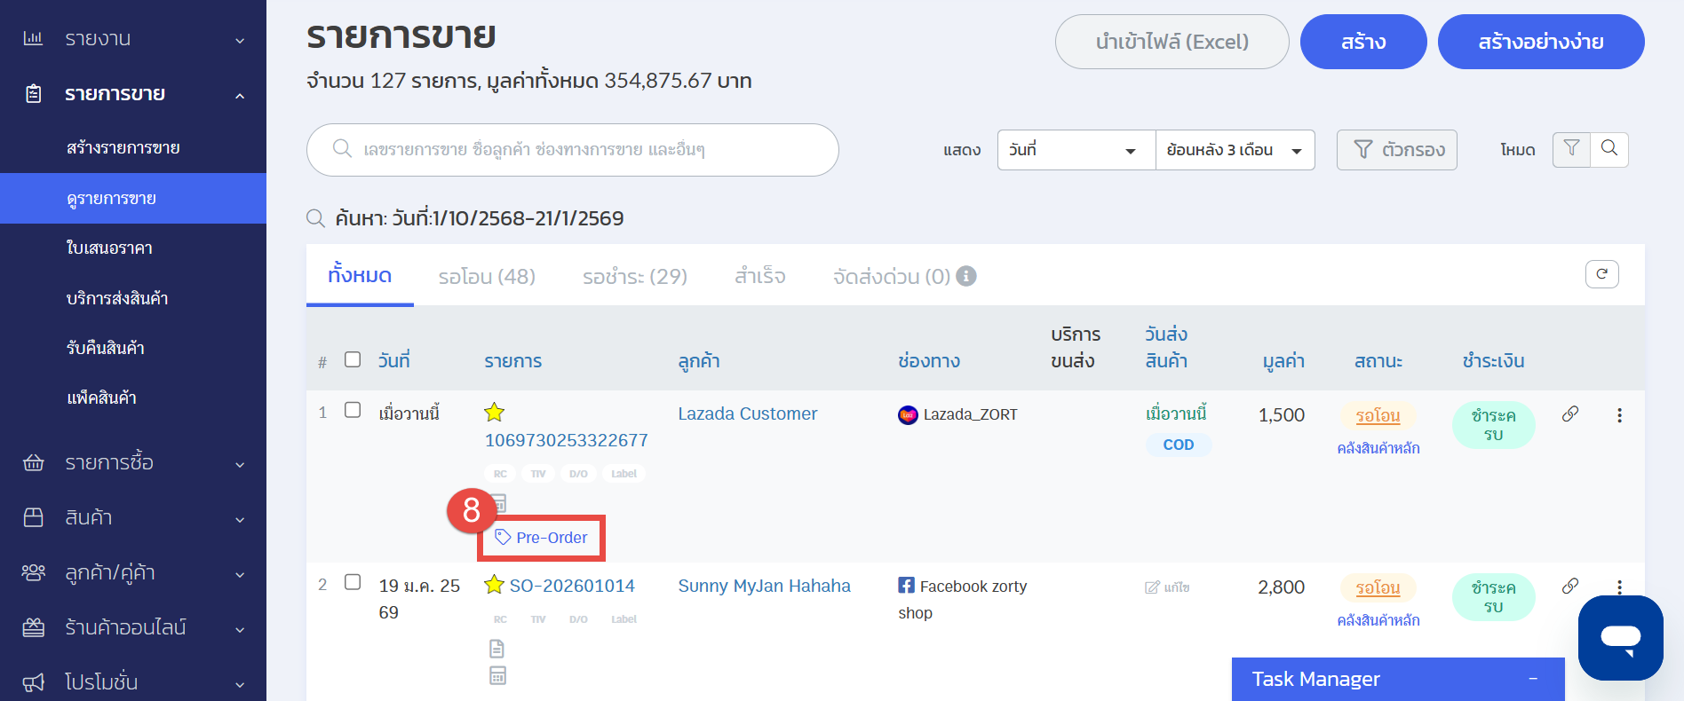Screen dimensions: 1684x701
Task: Click the link icon on the Lazada order row
Action: point(1570,414)
